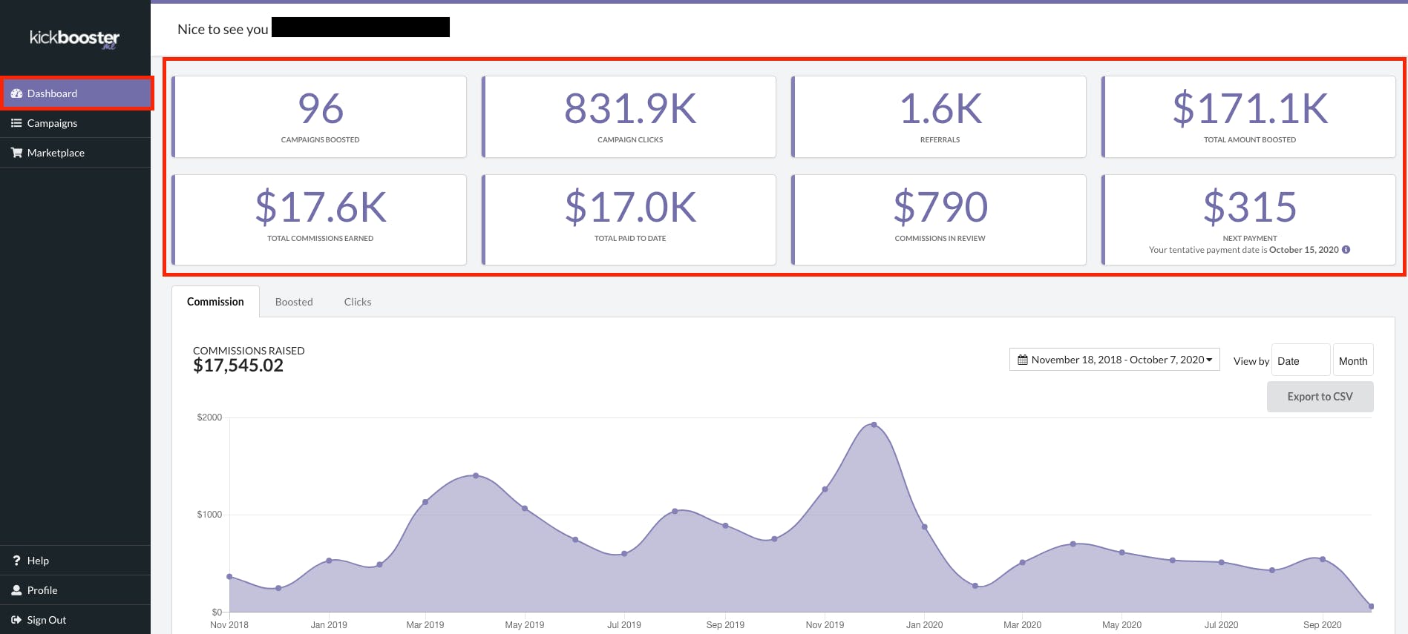Click the "Nice to see you" greeting
Screen dimensions: 1408x634
tap(223, 29)
